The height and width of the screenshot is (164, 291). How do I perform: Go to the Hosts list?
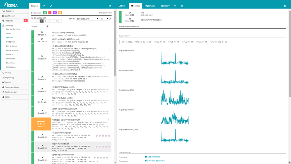point(8,33)
